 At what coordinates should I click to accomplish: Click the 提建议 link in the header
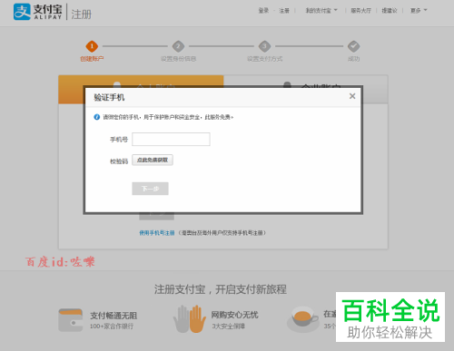[390, 11]
